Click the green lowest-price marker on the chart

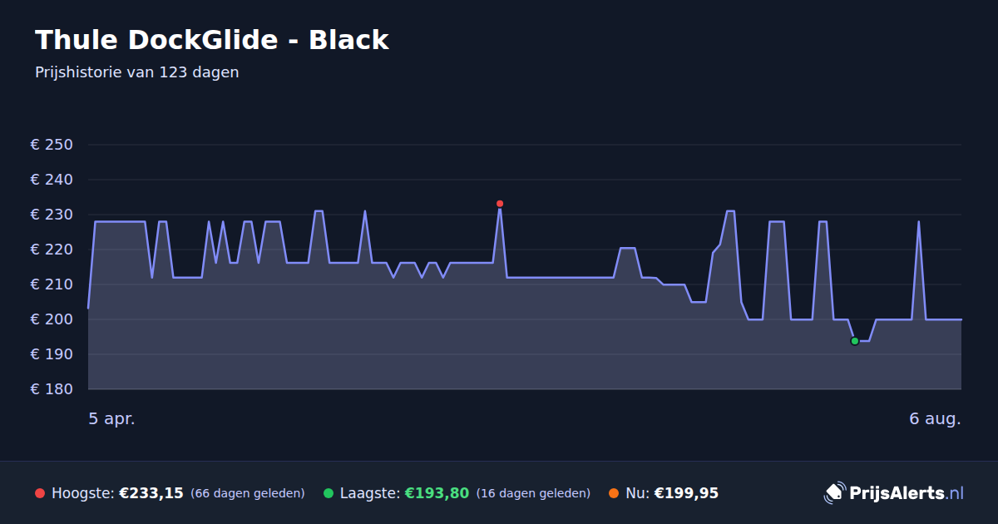pos(855,341)
